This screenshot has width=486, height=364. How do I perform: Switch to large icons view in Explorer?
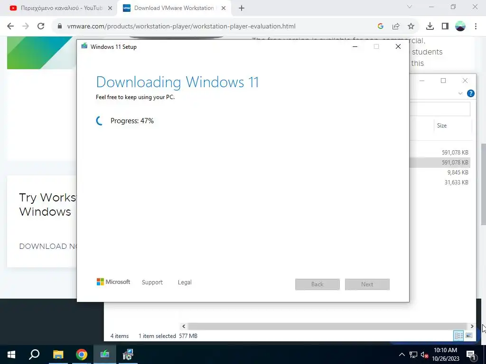pos(469,336)
